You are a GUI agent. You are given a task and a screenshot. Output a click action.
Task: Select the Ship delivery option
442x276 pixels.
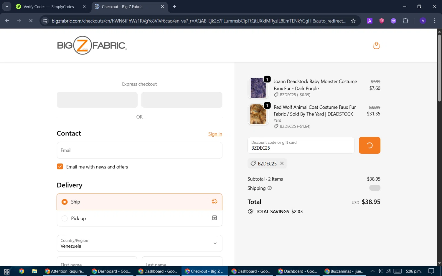[x=139, y=202]
